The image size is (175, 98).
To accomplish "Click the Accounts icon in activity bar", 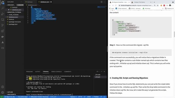I will pyautogui.click(x=2, y=87).
